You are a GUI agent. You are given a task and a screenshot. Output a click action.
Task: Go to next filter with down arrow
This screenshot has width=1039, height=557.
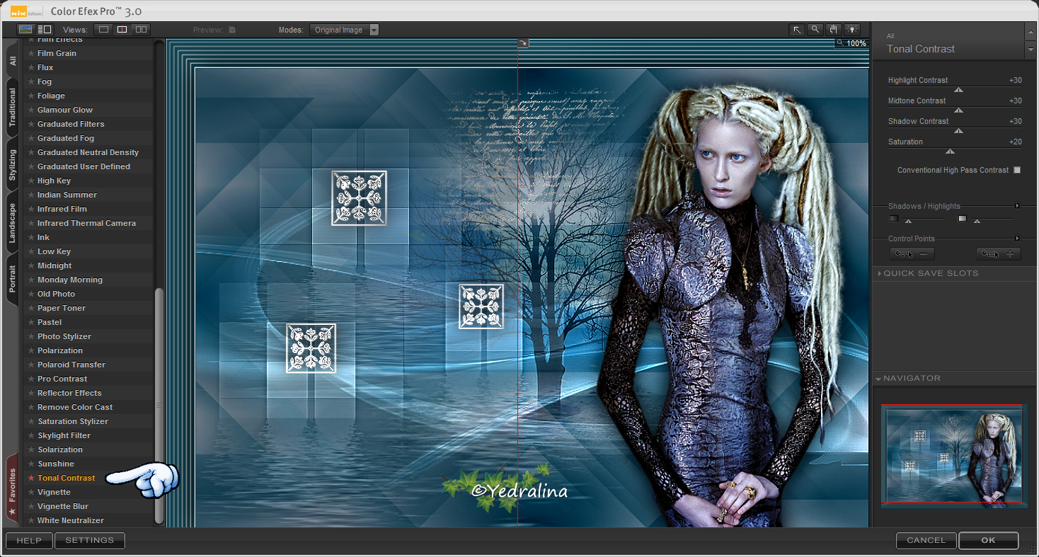point(1031,50)
